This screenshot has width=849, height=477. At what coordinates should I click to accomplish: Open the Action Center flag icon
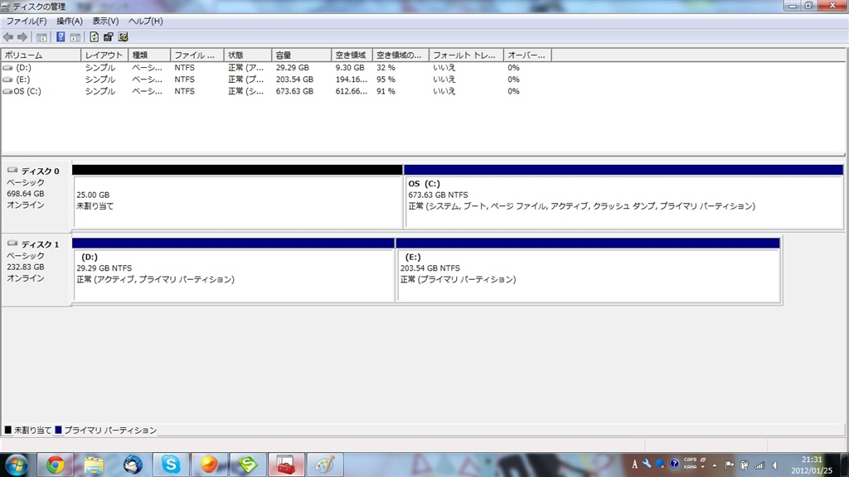[730, 465]
